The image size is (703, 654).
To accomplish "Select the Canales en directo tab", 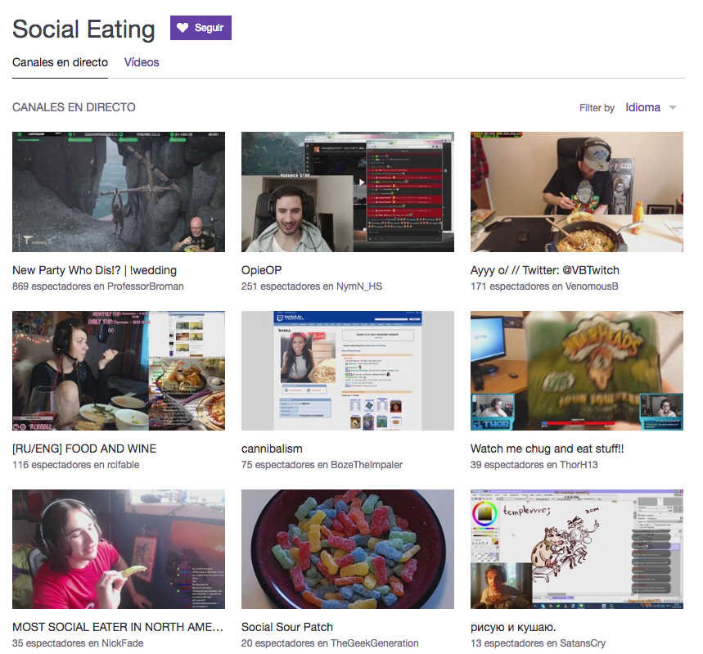I will (x=60, y=62).
